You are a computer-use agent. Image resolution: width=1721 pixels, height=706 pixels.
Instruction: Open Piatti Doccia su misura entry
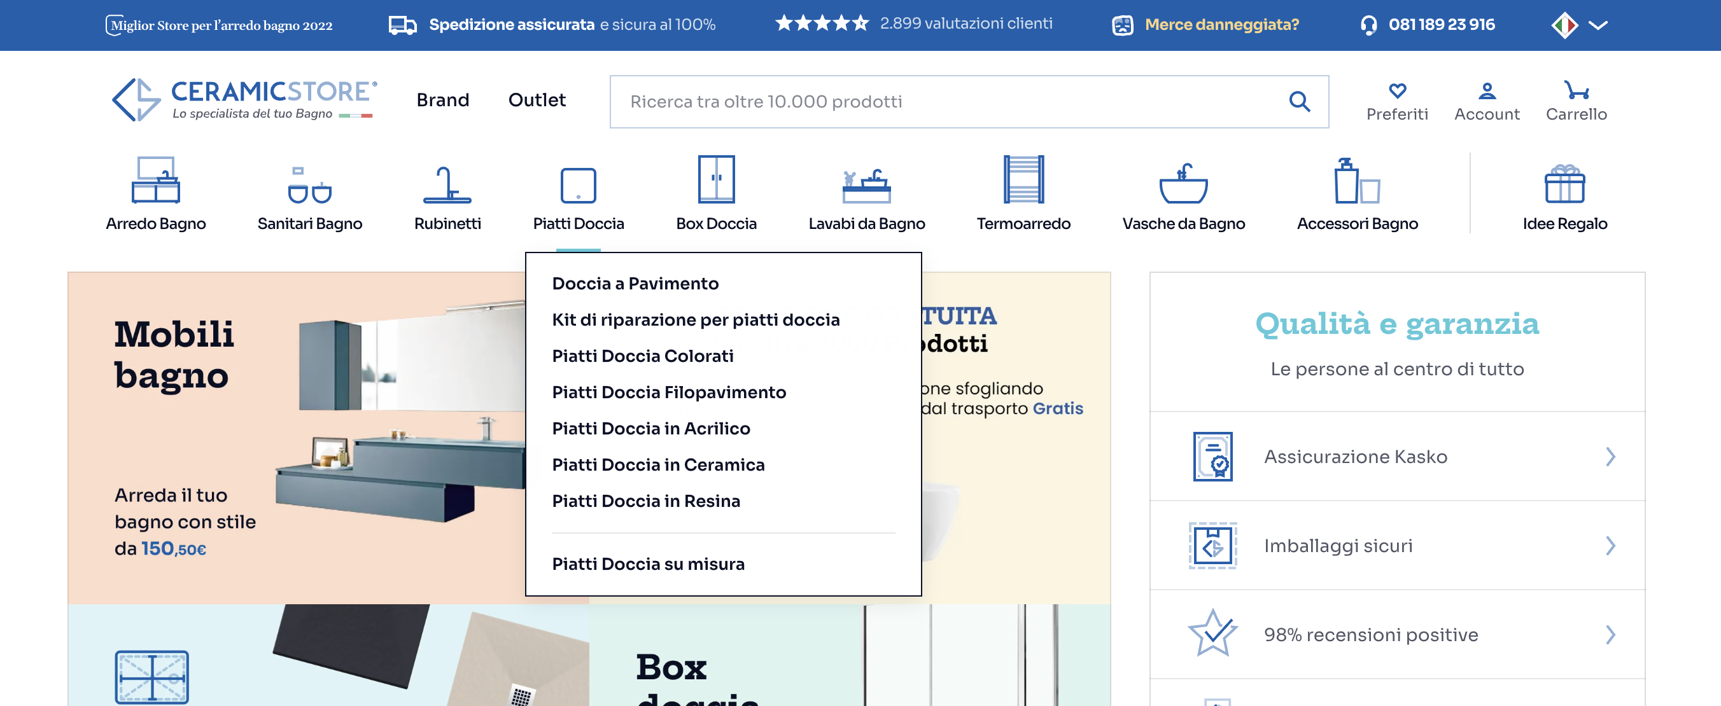click(x=647, y=564)
